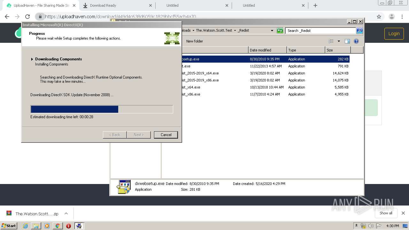Viewport: 409px width, 230px height.
Task: Bookmark this page with the star
Action: coord(379,17)
